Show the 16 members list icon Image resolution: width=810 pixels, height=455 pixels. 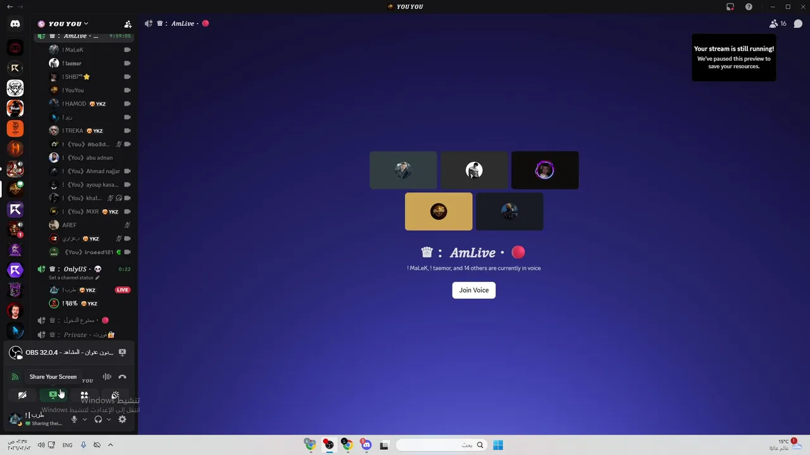point(778,23)
